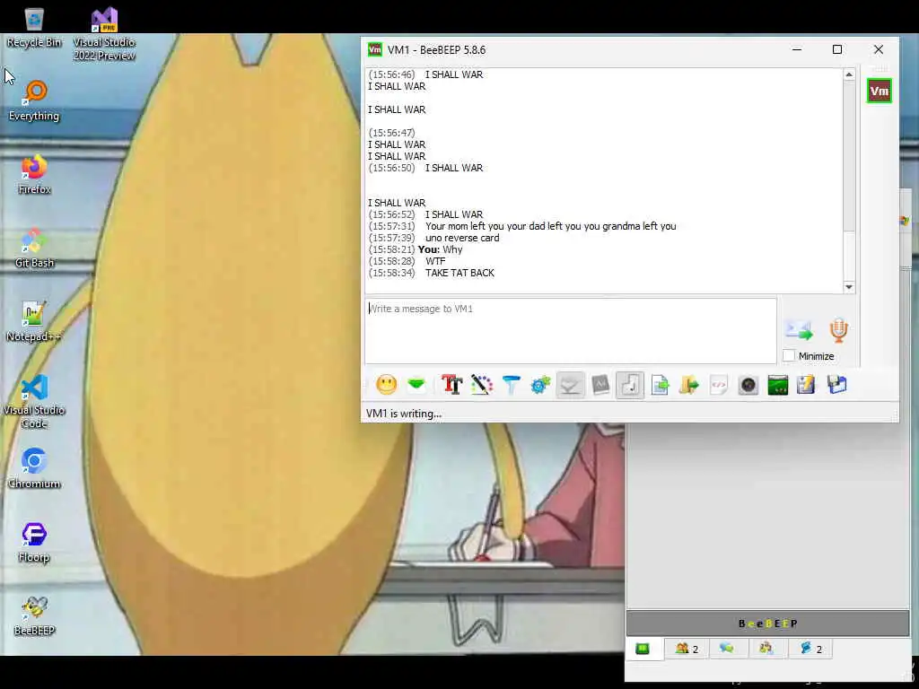Click the green envelope icon in chat toolbar

416,384
